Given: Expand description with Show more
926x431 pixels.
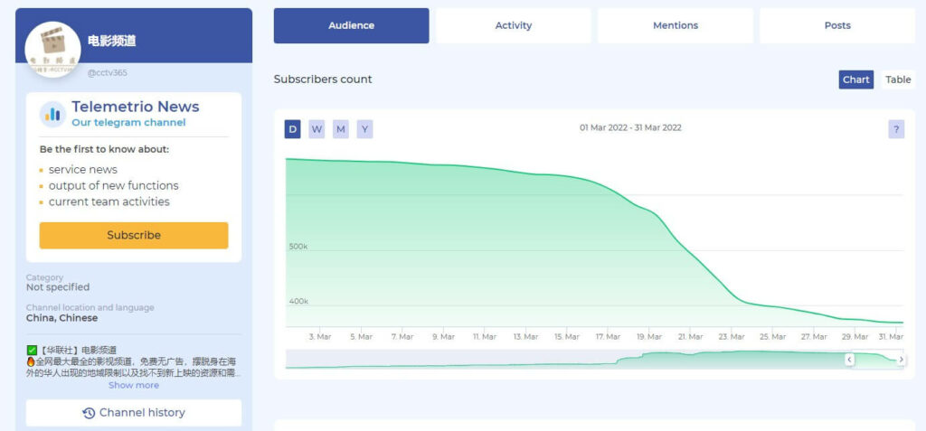Looking at the screenshot, I should 134,386.
